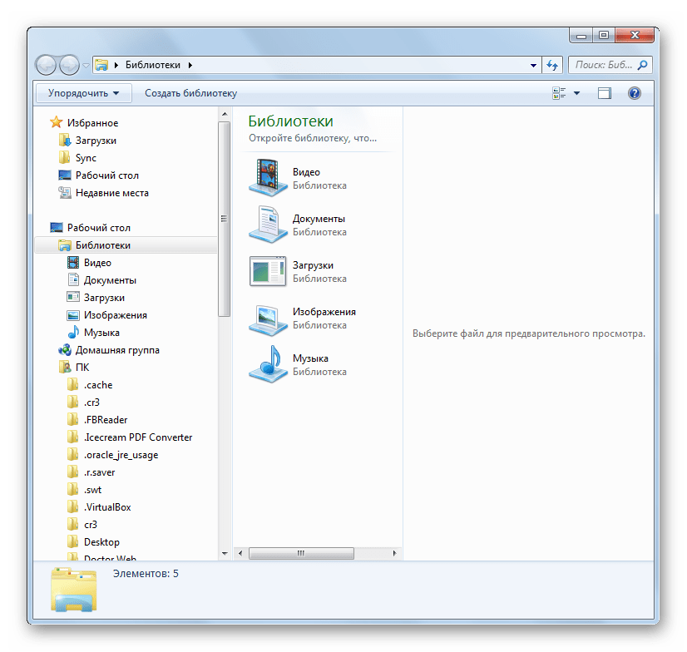Screen dimensions: 687x652
Task: Toggle the preview pane button
Action: [605, 94]
